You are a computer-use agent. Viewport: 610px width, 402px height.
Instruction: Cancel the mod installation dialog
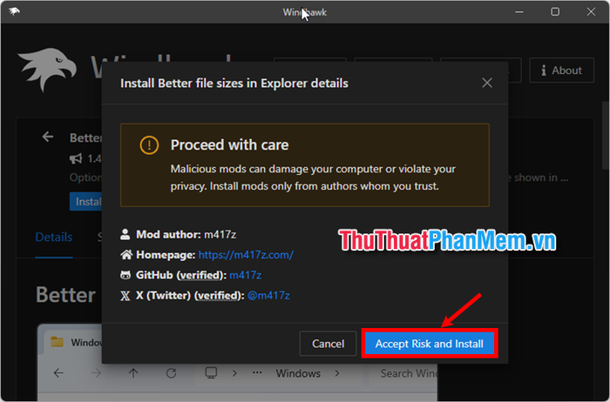pos(328,344)
